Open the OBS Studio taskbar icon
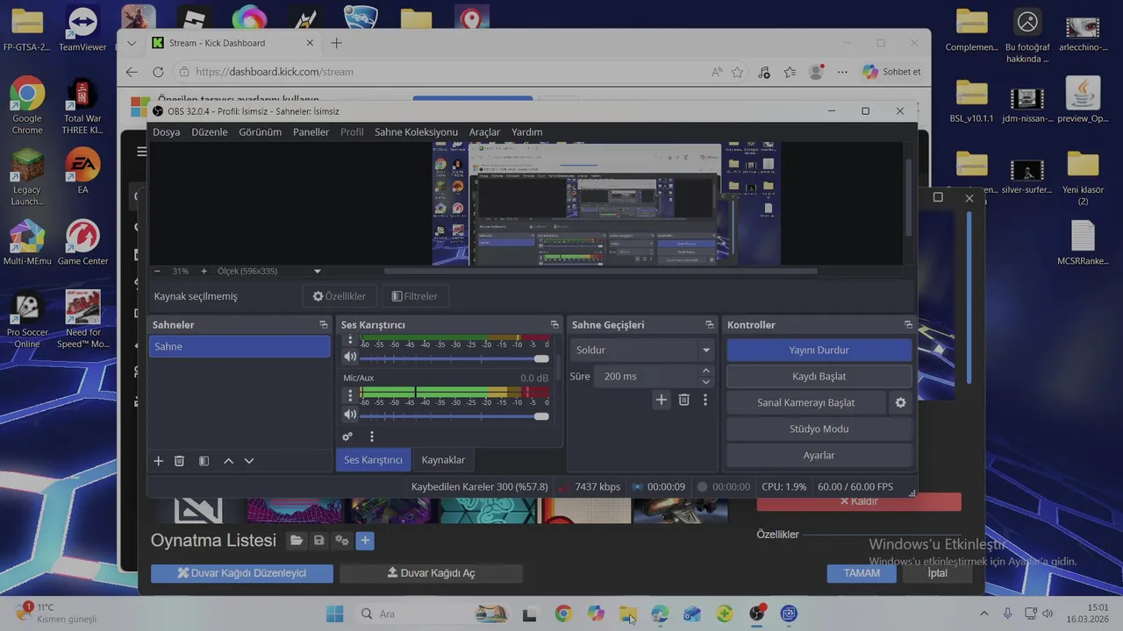 point(756,613)
